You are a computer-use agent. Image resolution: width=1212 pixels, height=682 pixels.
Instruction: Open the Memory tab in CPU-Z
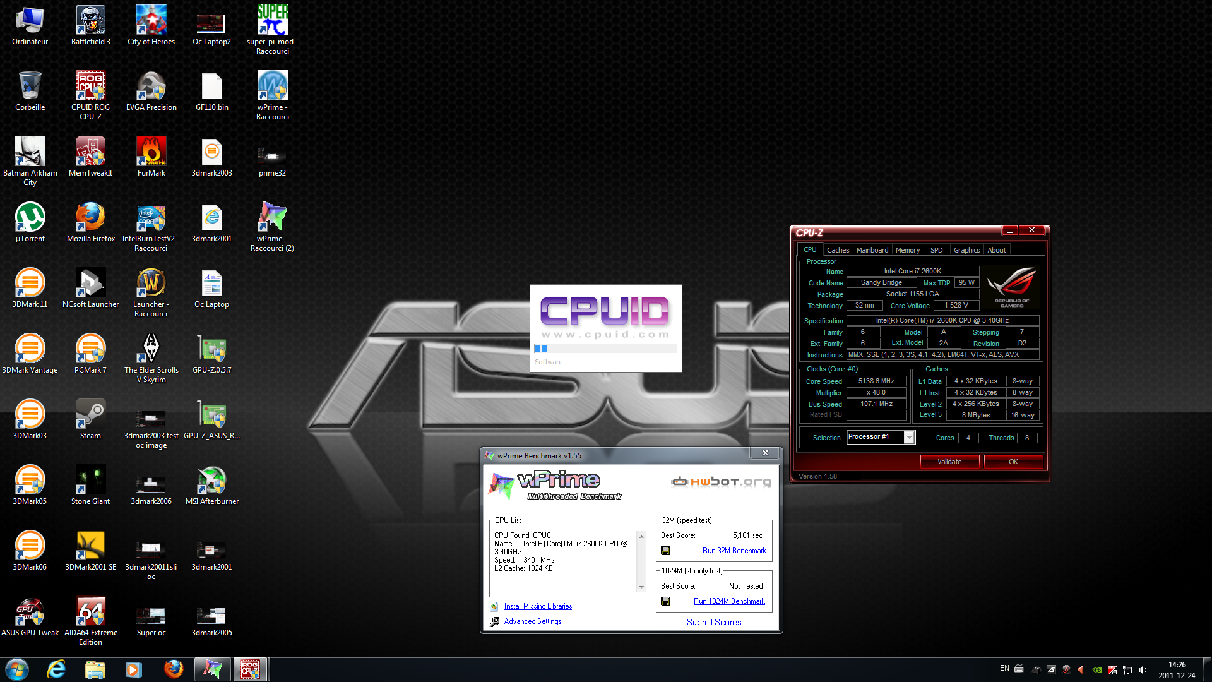tap(907, 250)
